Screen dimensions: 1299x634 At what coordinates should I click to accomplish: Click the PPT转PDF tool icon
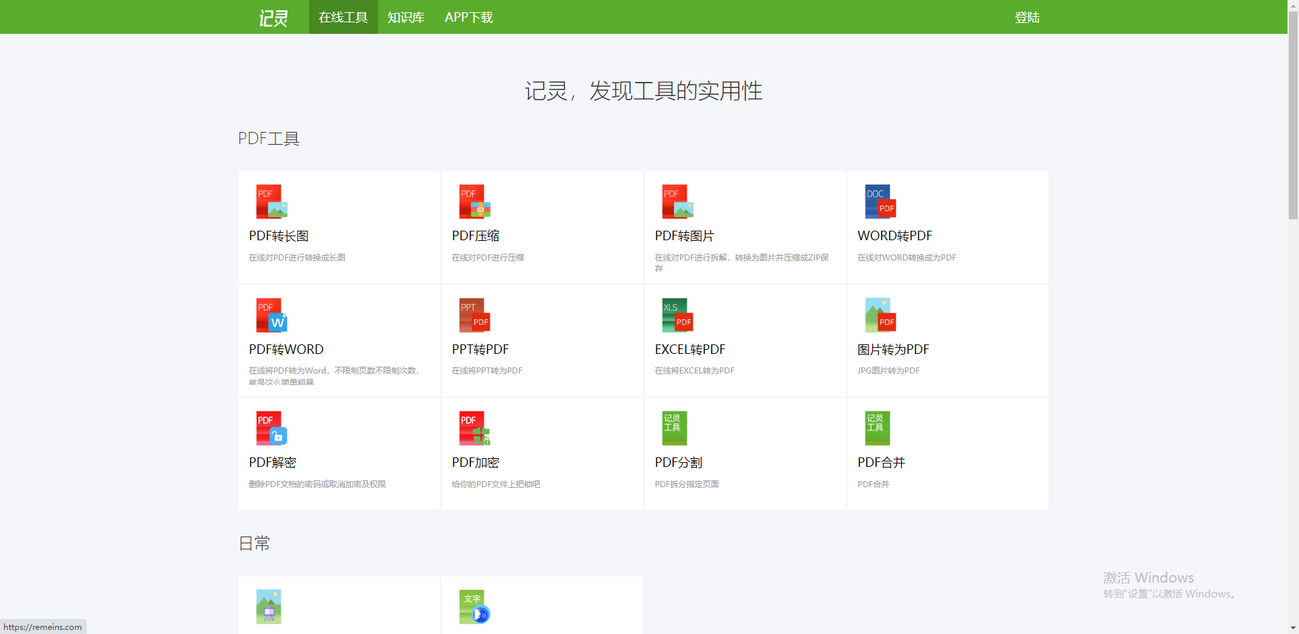click(x=475, y=315)
